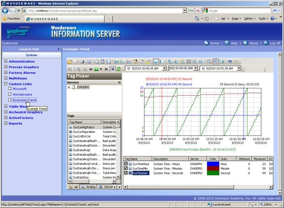The image size is (284, 208).
Task: Expand the ActiveFactory node
Action: click(x=6, y=118)
